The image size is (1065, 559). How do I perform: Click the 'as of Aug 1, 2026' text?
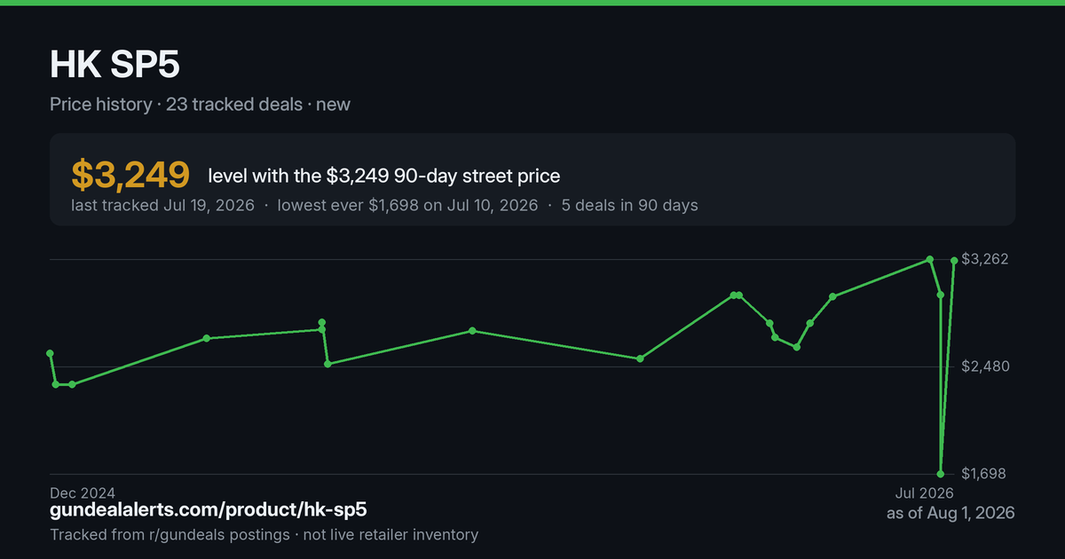[x=951, y=513]
